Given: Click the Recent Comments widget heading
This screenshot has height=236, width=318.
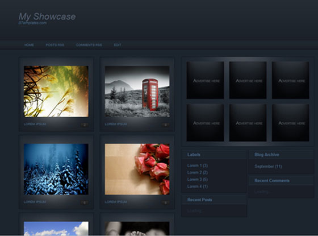Looking at the screenshot, I should tap(272, 181).
